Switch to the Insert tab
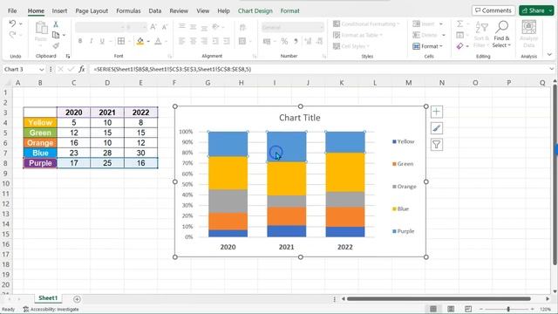The width and height of the screenshot is (558, 314). [59, 10]
